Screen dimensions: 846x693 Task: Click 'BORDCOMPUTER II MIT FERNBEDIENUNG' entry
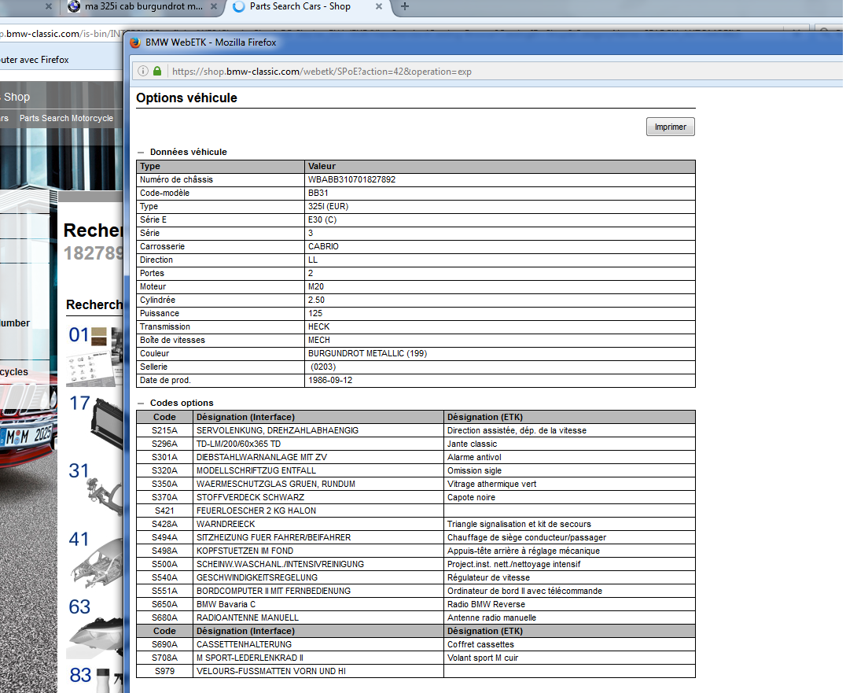point(274,591)
